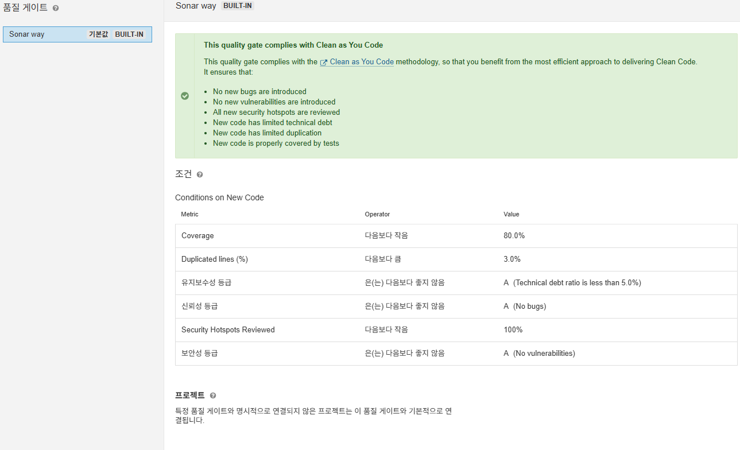Click the 품질 게이트 sidebar heading
This screenshot has height=450, width=740.
pos(25,8)
